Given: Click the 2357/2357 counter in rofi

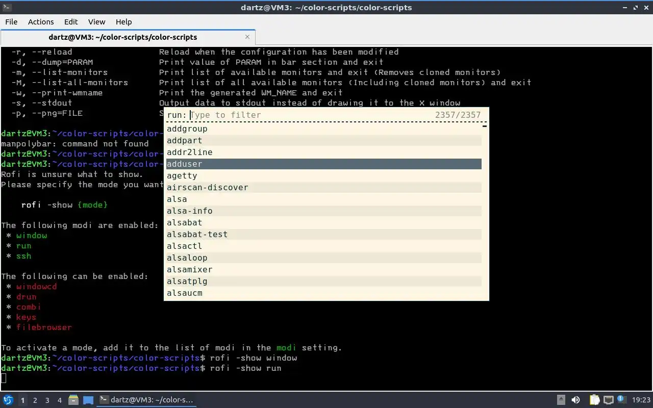Looking at the screenshot, I should pyautogui.click(x=458, y=115).
